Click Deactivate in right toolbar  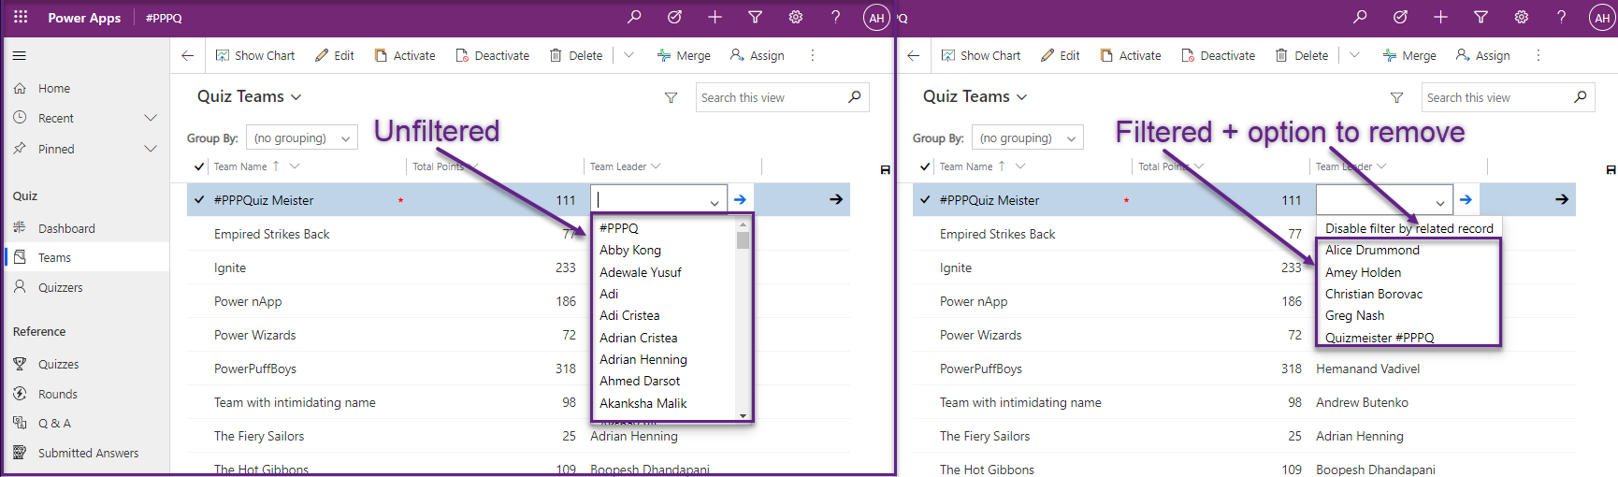tap(1217, 55)
